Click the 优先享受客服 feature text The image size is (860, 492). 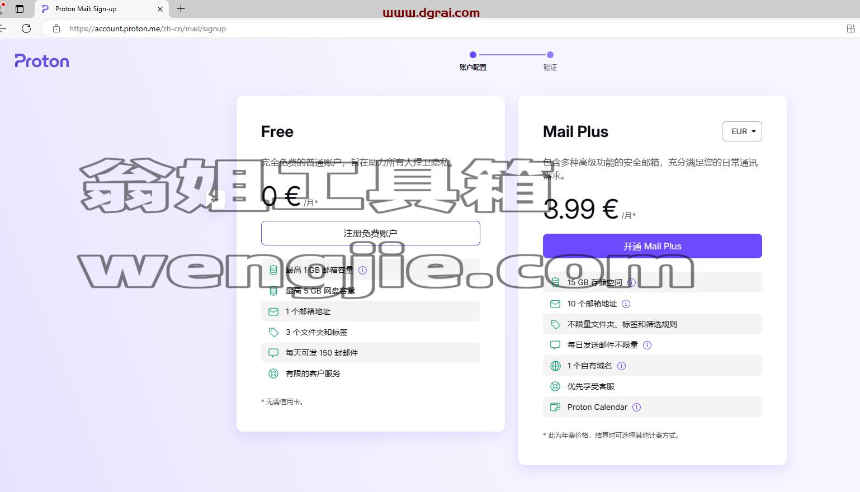[591, 386]
